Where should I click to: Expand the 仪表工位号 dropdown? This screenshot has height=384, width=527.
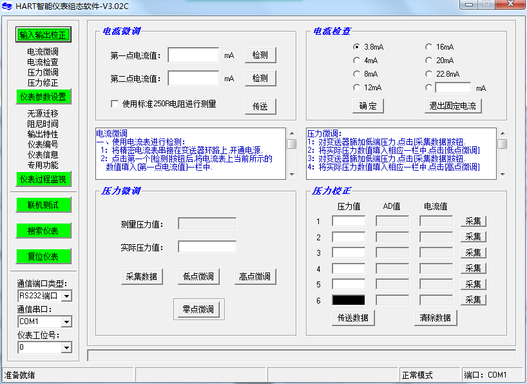pyautogui.click(x=66, y=348)
